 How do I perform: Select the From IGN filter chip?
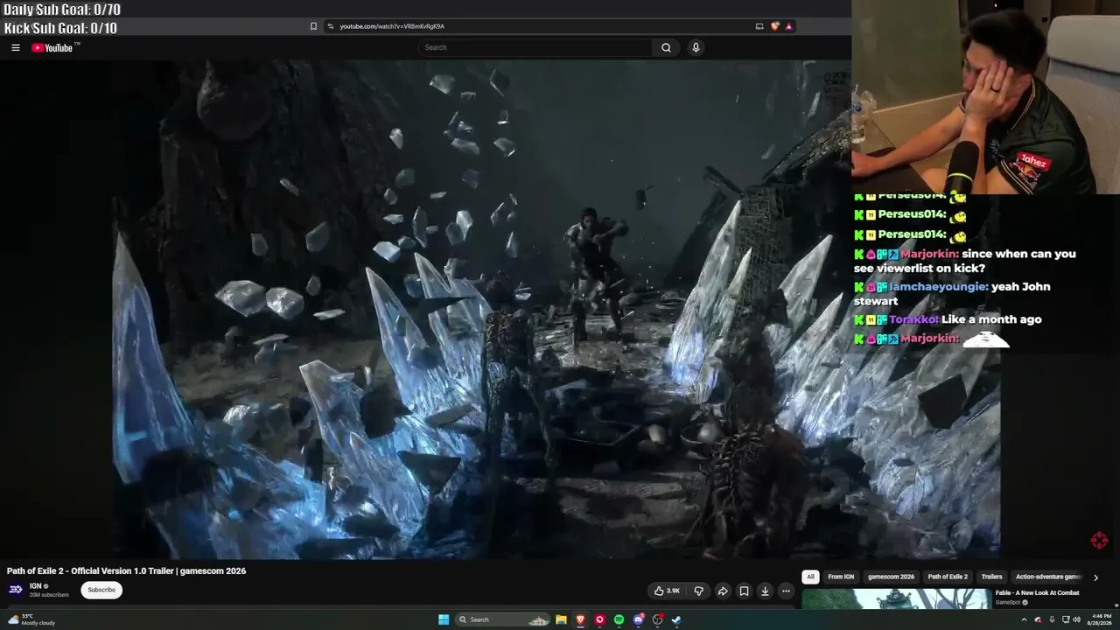coord(841,577)
